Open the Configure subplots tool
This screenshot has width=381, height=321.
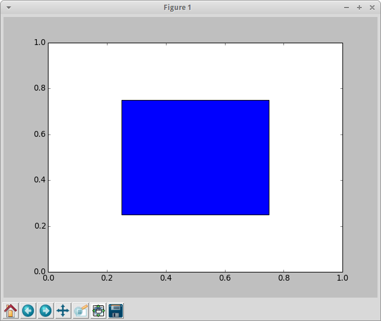coord(98,310)
